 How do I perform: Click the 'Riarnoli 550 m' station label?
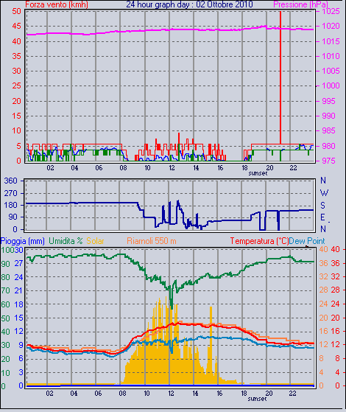[x=152, y=241]
